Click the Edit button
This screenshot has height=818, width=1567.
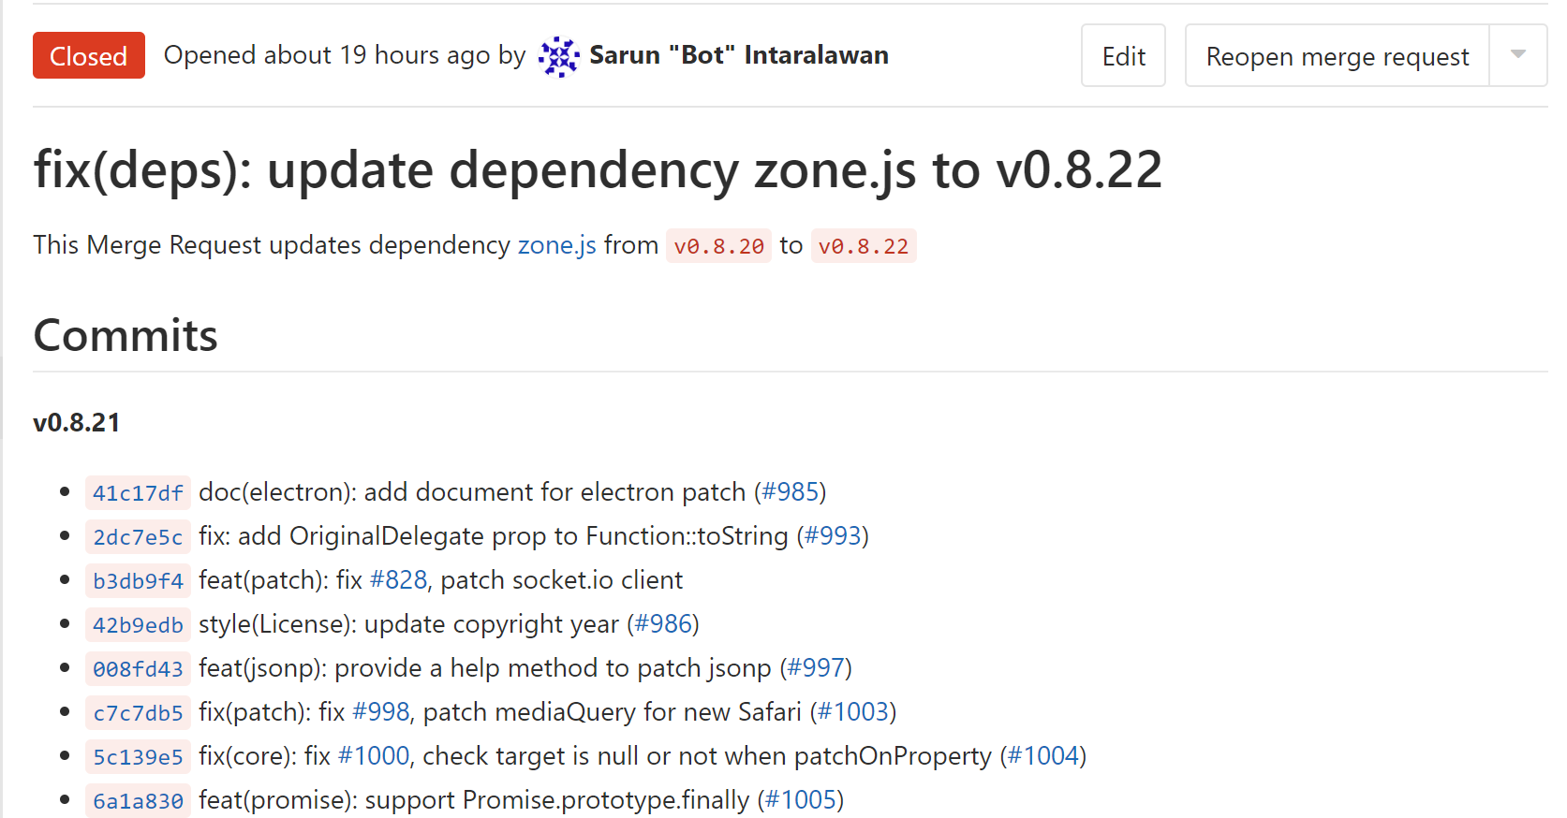[1123, 55]
